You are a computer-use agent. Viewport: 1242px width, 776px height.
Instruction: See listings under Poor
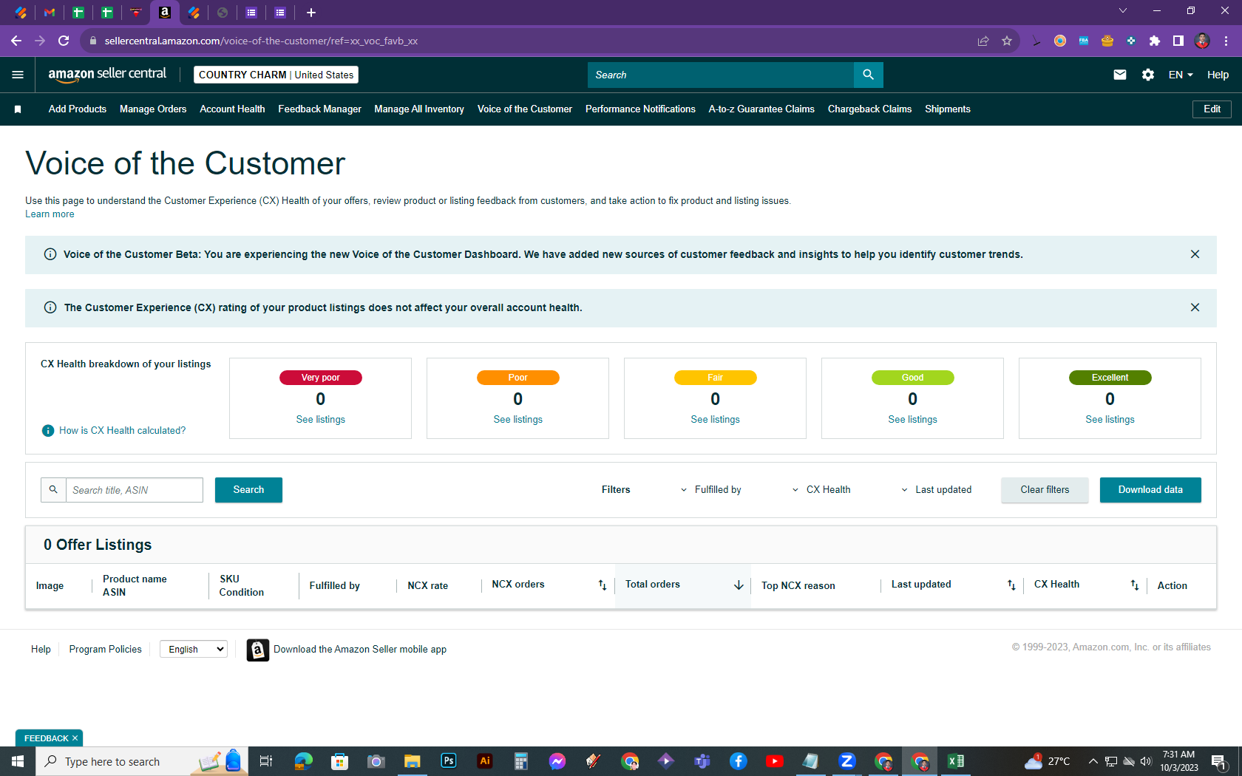[517, 419]
